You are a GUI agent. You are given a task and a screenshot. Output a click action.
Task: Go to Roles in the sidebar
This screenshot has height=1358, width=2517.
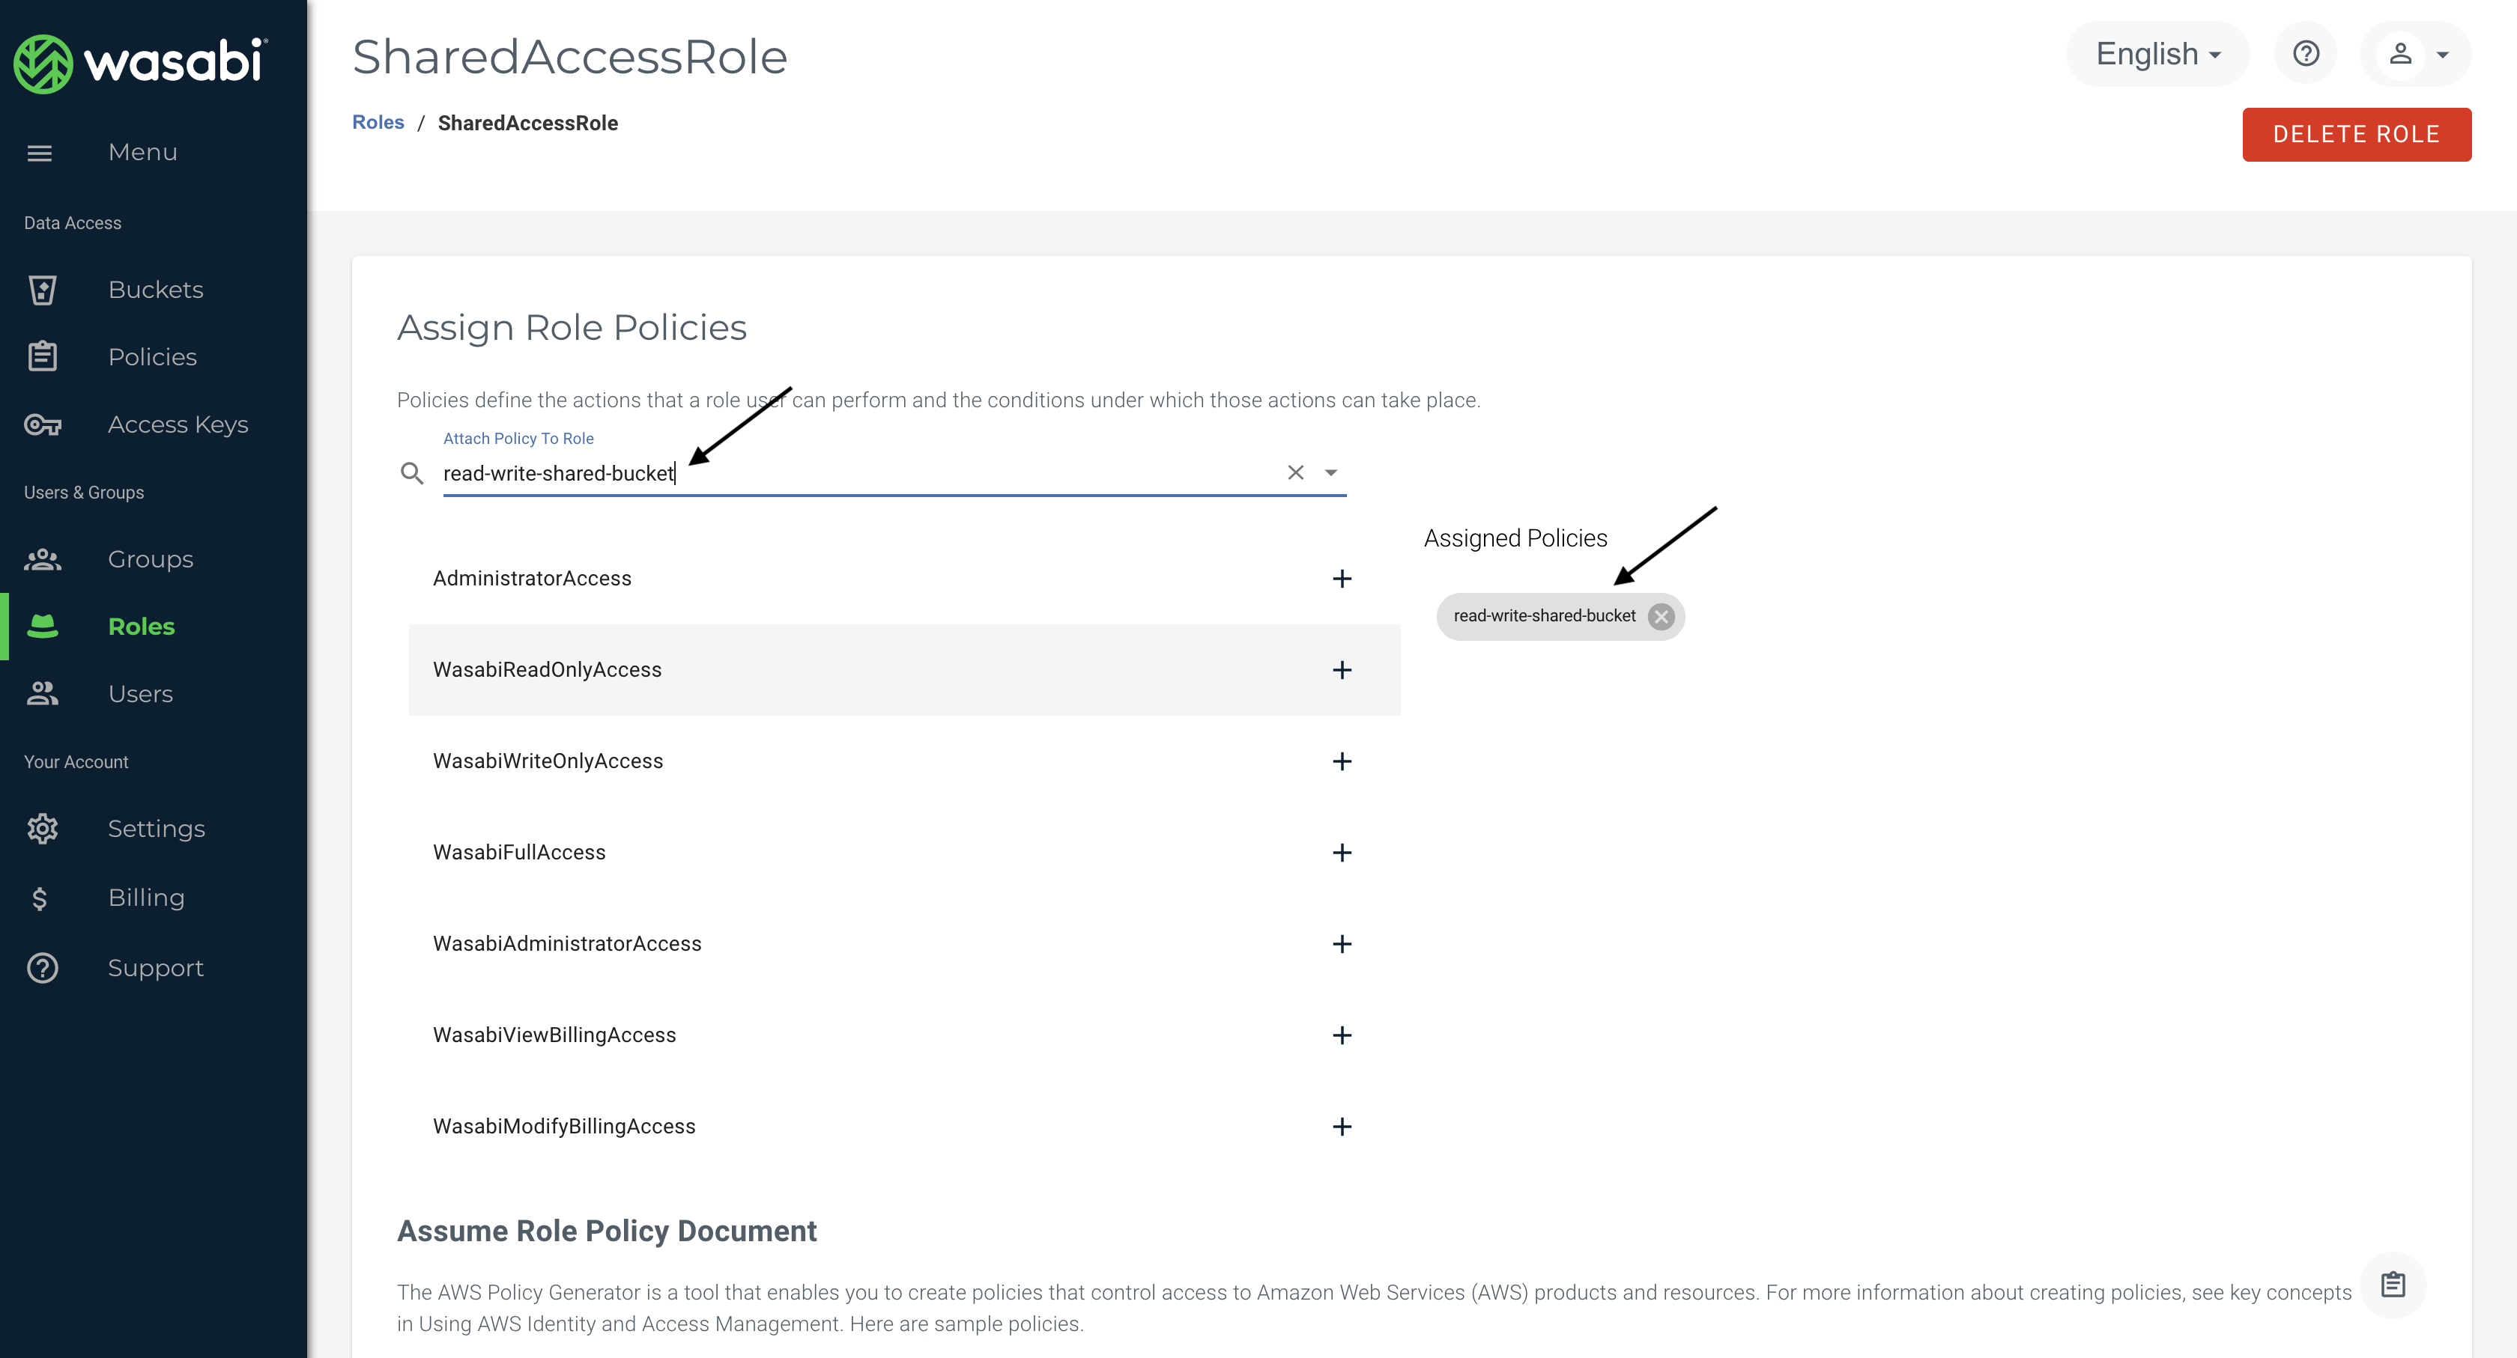(142, 627)
